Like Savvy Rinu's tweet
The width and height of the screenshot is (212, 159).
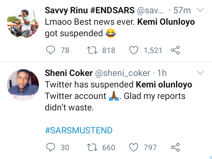pos(134,51)
